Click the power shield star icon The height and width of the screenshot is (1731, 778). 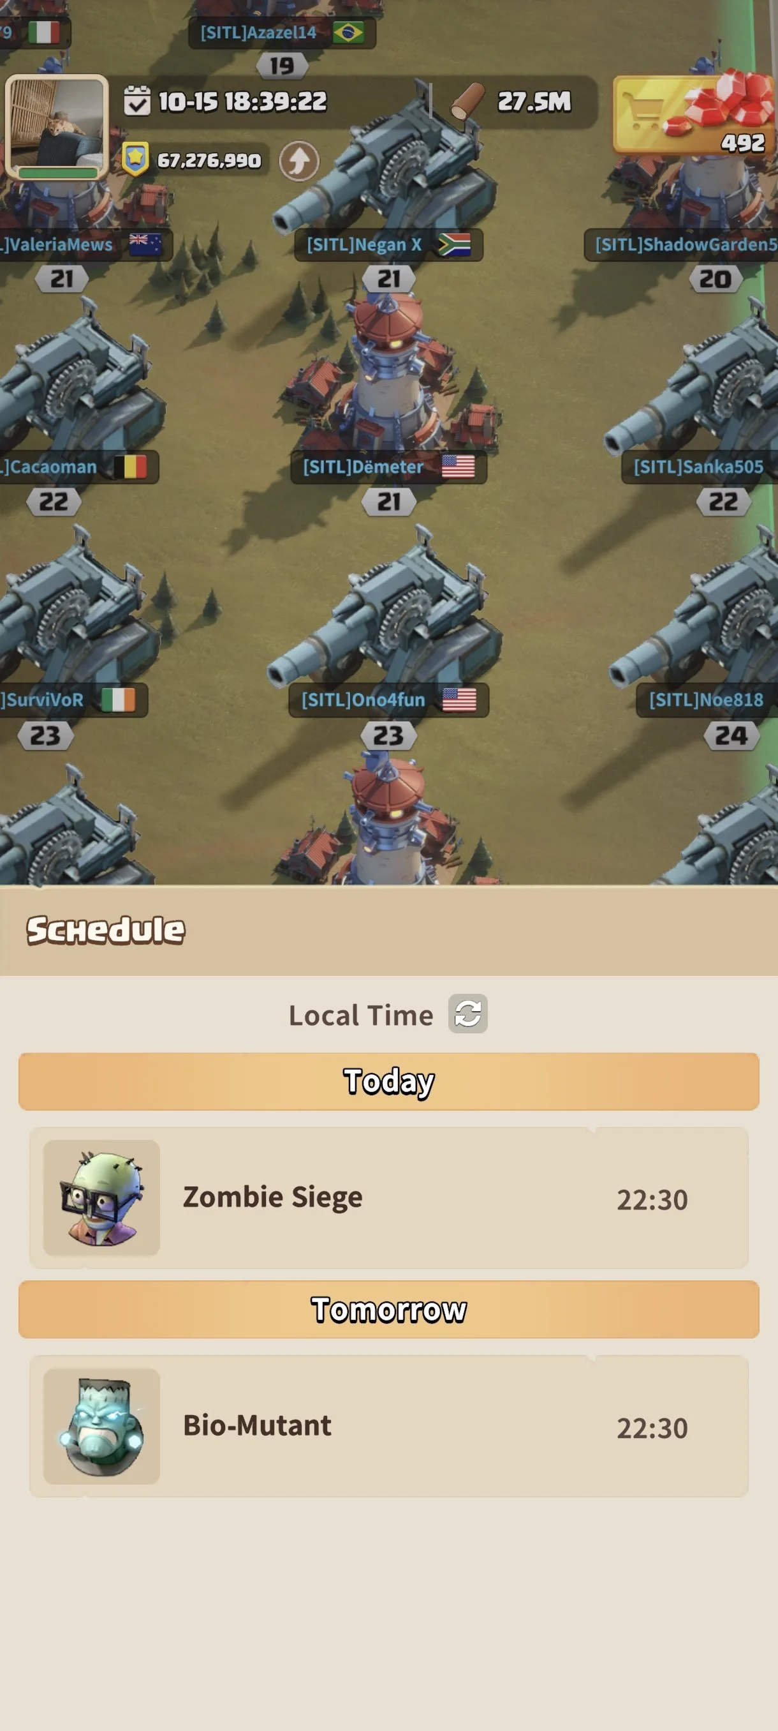coord(136,160)
